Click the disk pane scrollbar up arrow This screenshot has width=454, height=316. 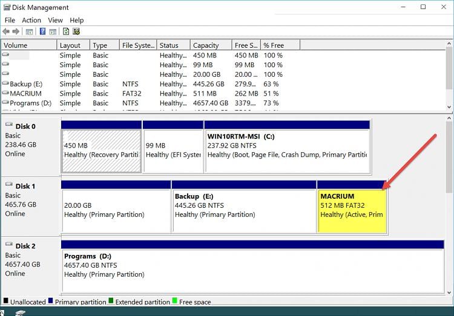pyautogui.click(x=449, y=118)
